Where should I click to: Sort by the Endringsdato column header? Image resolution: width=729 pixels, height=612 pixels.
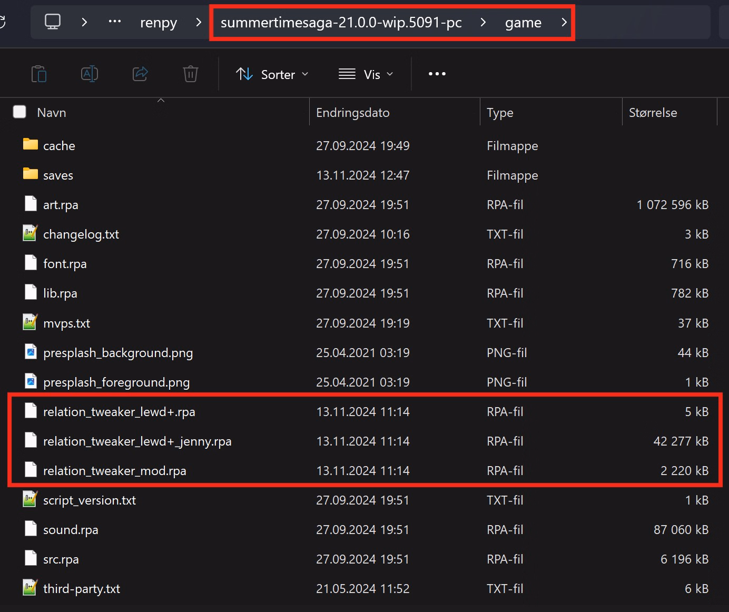pos(353,112)
